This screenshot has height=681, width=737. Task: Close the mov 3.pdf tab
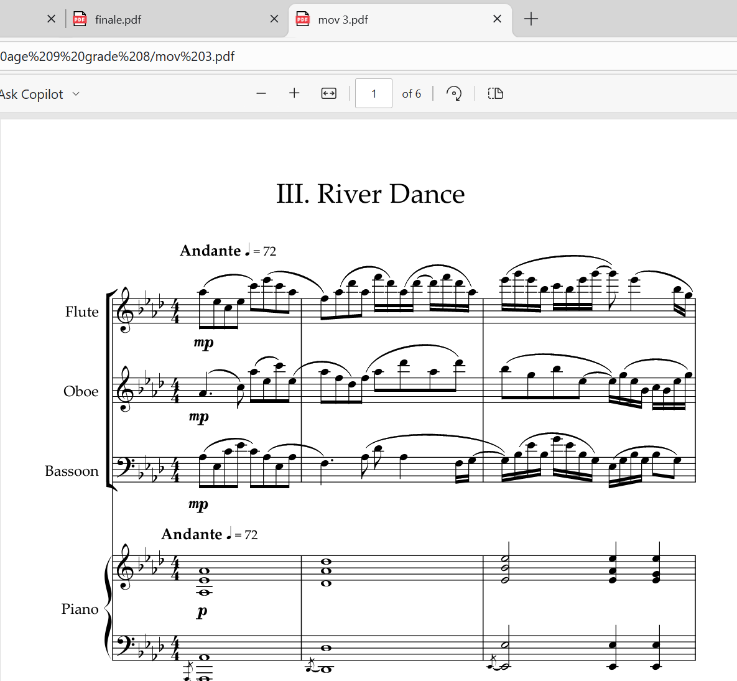(x=497, y=19)
